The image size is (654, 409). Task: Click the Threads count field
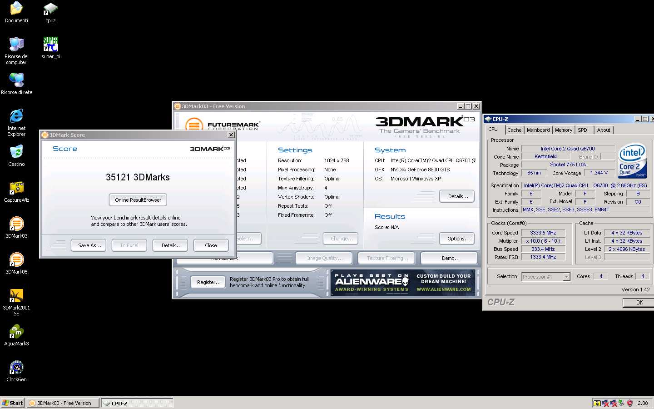(642, 276)
